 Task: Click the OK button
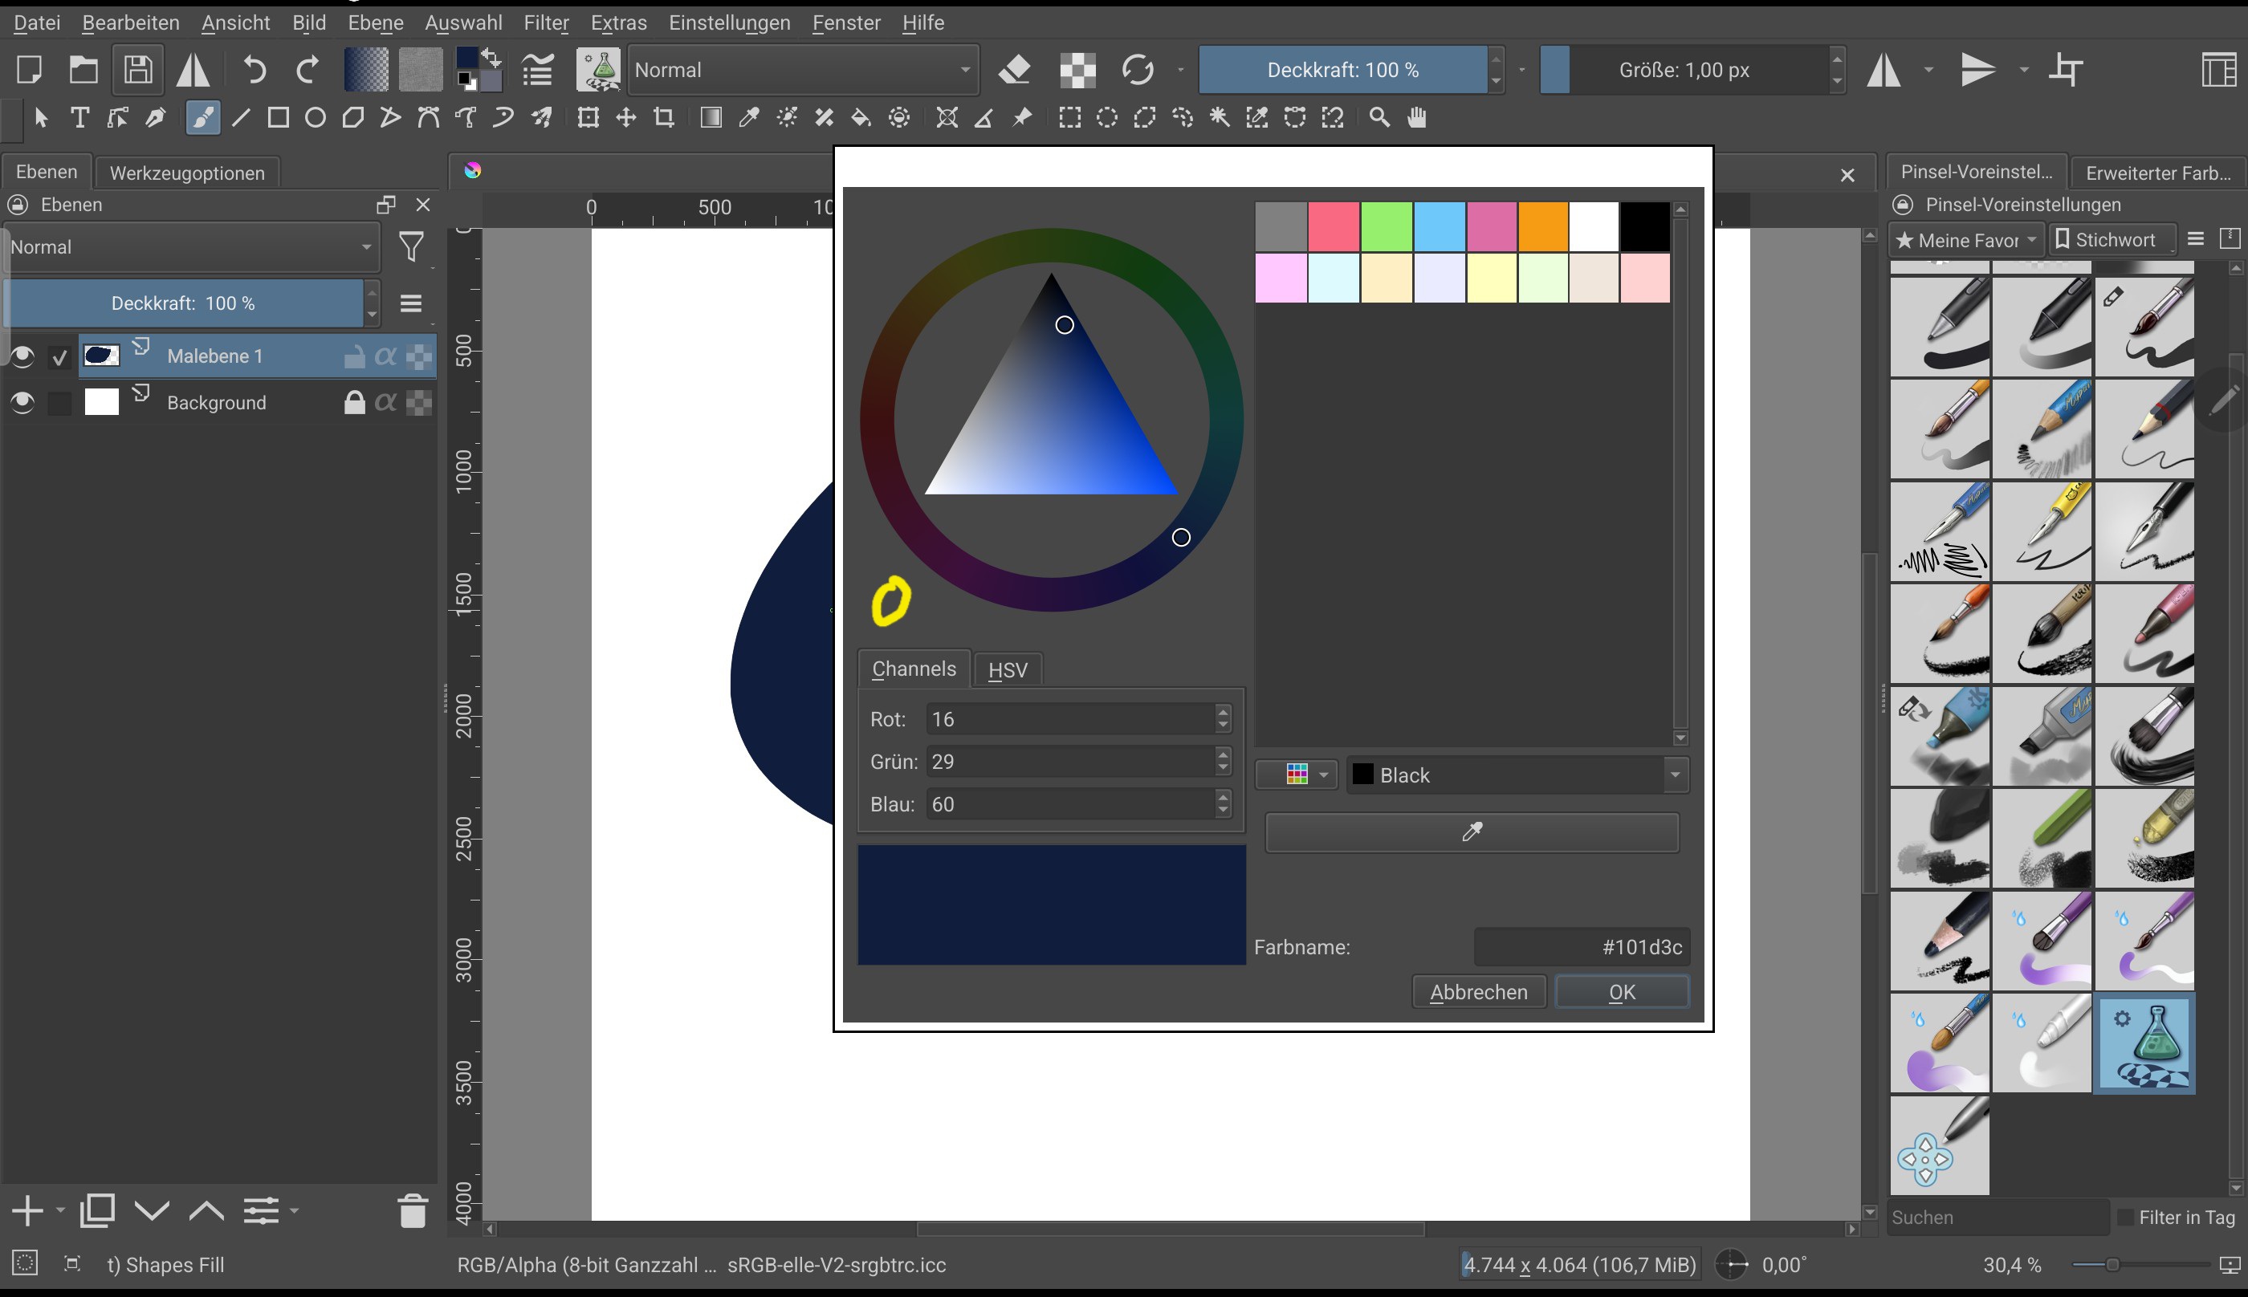coord(1621,991)
